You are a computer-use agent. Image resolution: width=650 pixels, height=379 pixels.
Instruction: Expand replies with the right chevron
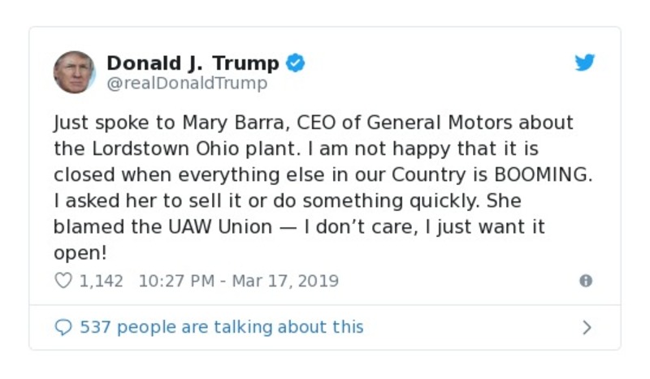pos(587,327)
